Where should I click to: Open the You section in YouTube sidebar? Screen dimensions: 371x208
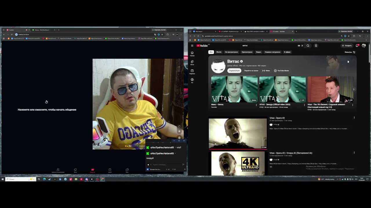pyautogui.click(x=192, y=80)
